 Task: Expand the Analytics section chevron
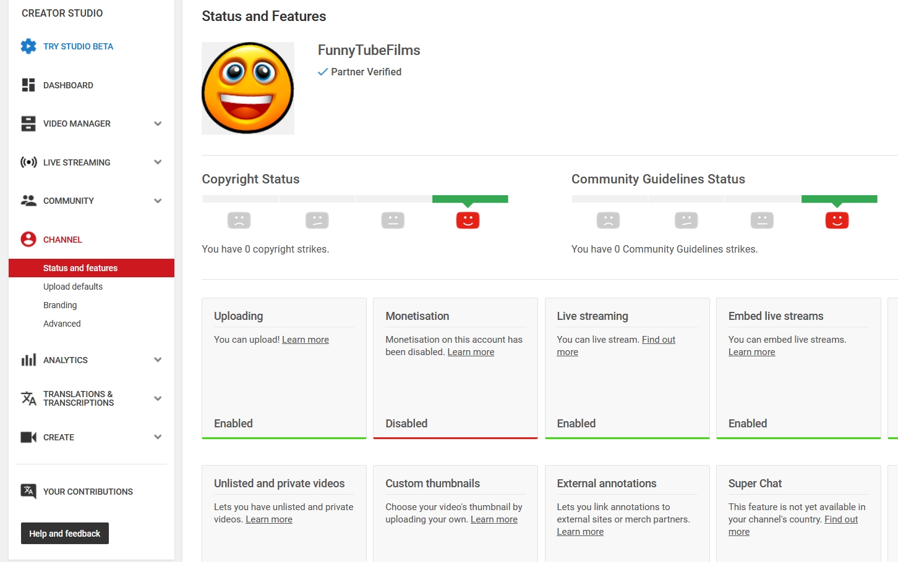coord(158,360)
